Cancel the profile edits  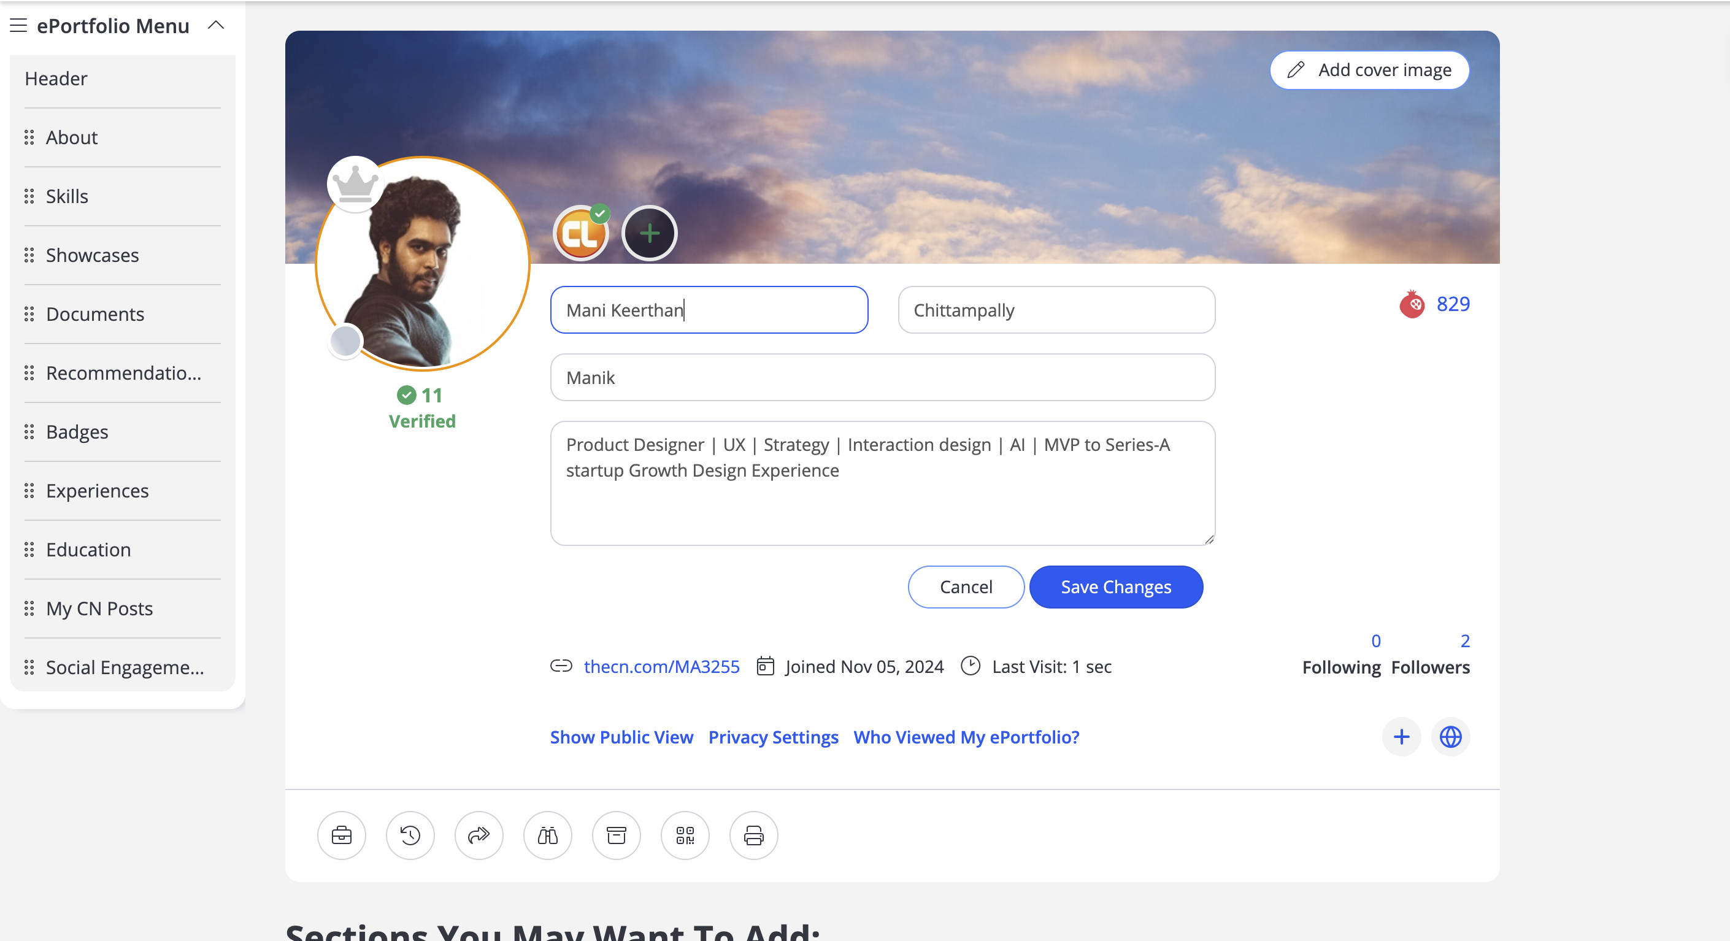(x=966, y=587)
